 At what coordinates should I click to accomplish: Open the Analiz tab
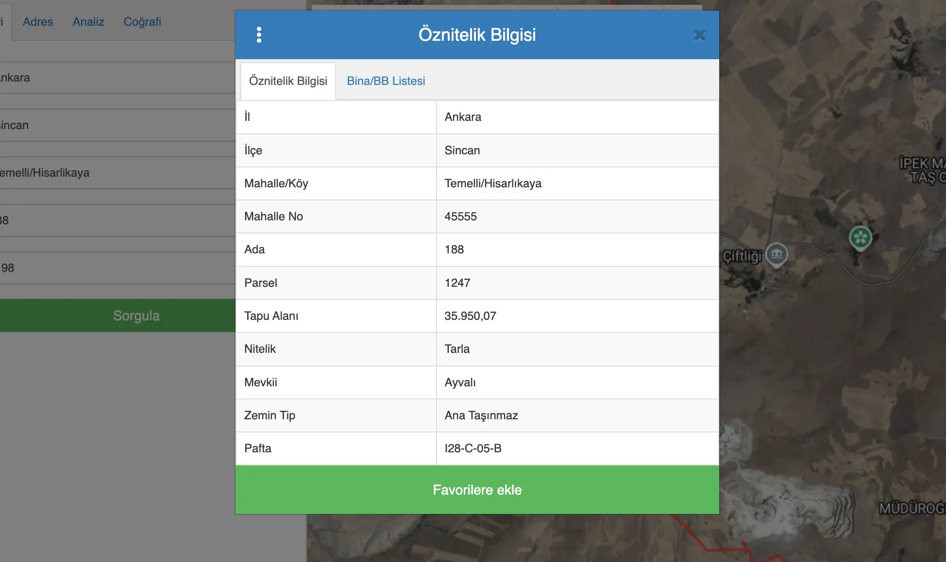[88, 22]
